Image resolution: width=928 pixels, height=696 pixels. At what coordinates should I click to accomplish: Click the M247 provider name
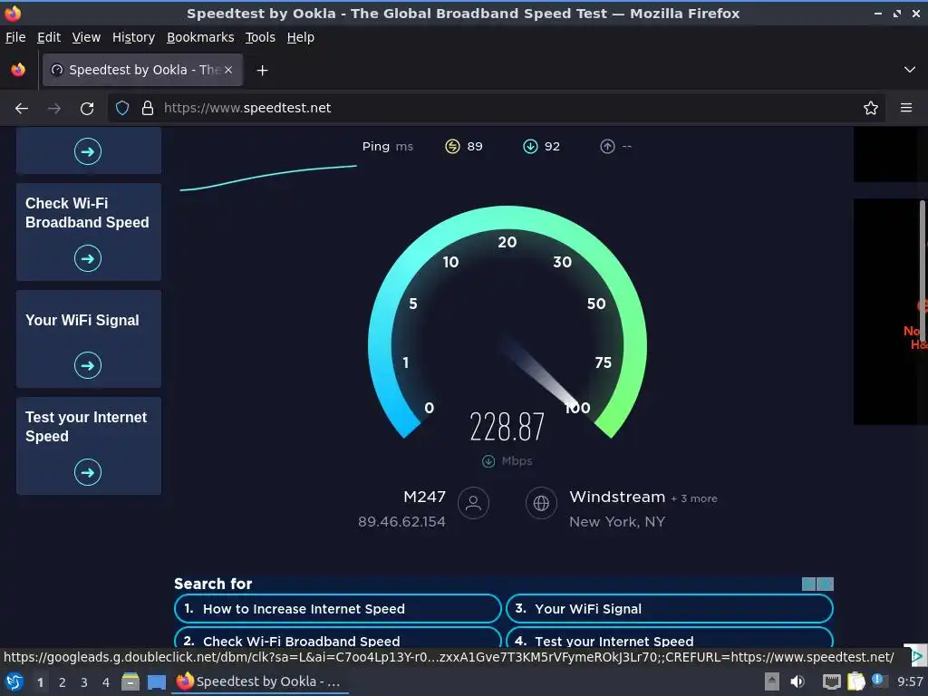pos(424,497)
